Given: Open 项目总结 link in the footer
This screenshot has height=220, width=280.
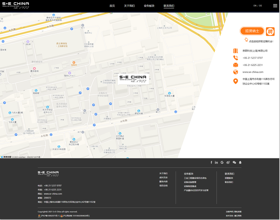Looking at the screenshot, I should [163, 186].
